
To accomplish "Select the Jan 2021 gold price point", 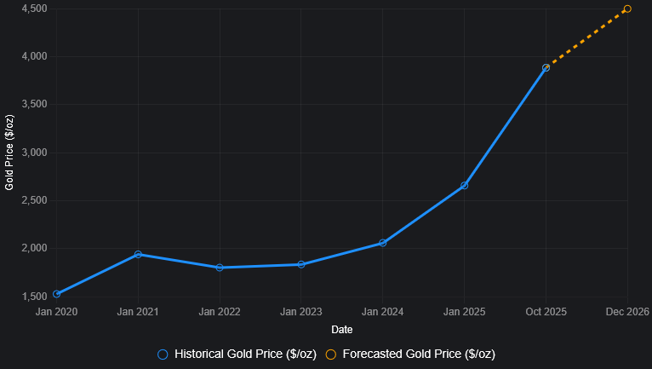I will pyautogui.click(x=138, y=254).
